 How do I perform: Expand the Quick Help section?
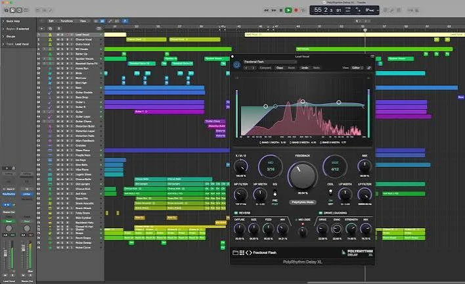point(3,21)
